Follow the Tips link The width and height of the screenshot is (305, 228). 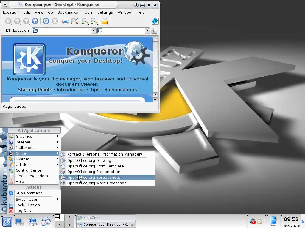[x=95, y=90]
